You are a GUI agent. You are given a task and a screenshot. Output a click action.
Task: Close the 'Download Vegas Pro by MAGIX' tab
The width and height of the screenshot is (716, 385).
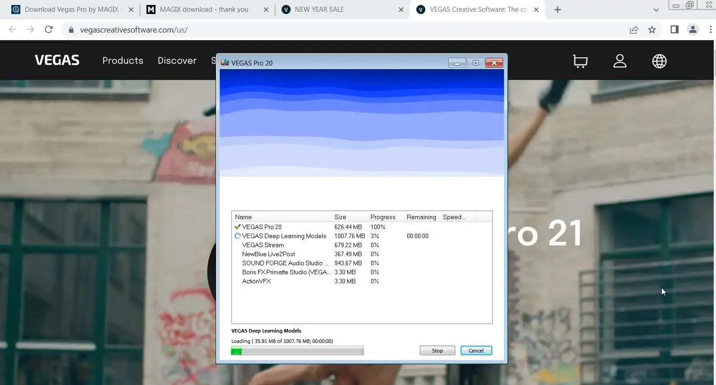click(131, 9)
